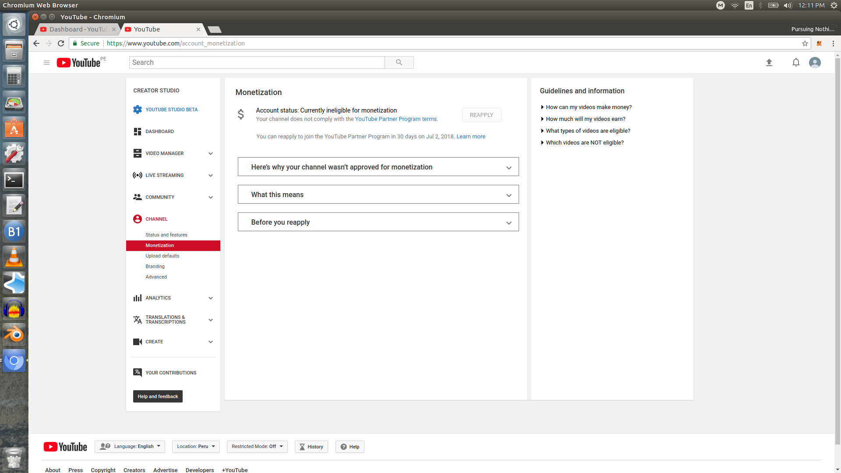This screenshot has height=473, width=841.
Task: Open Audacity from the dock
Action: coord(14,309)
